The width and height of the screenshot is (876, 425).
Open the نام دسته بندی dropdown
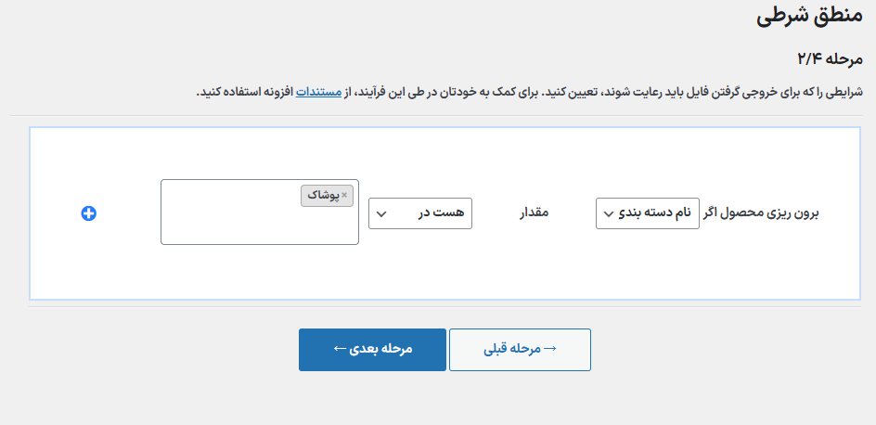[x=647, y=213]
